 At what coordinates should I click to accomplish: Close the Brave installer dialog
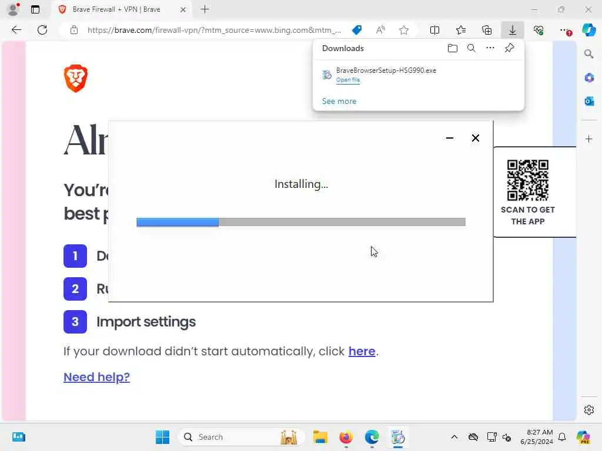tap(475, 138)
